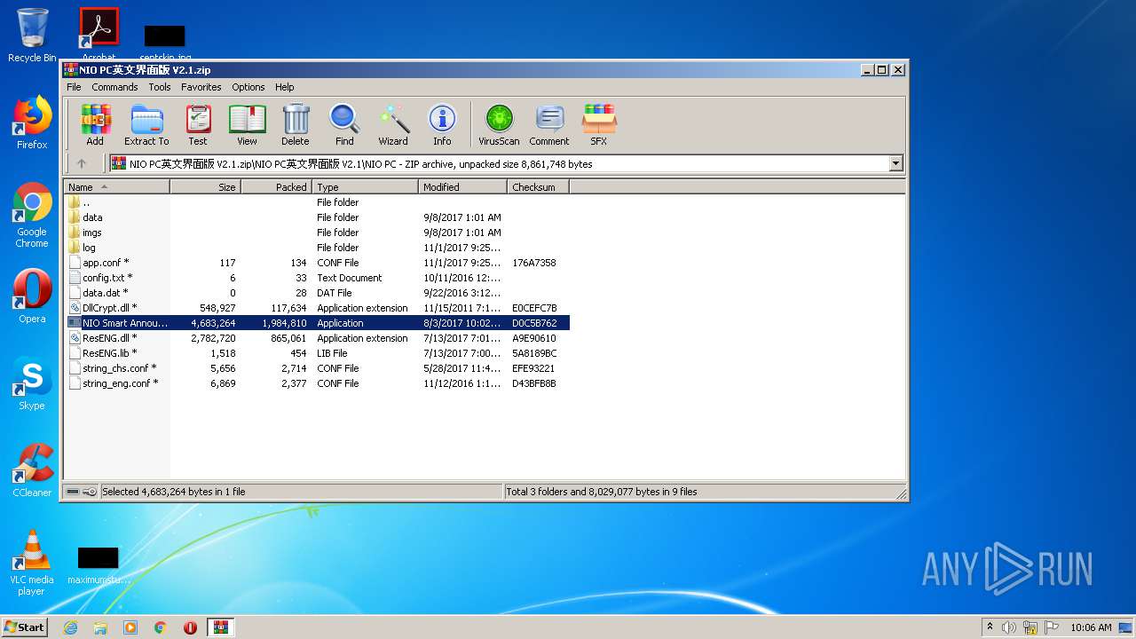Click the Start button
The image size is (1136, 639).
click(24, 627)
